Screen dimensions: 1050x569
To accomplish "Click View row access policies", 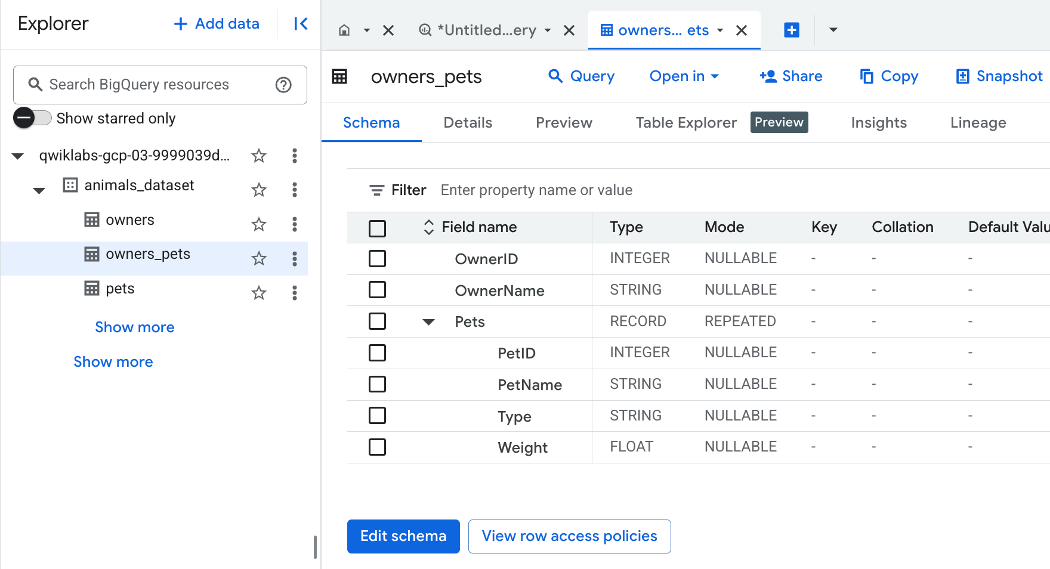I will click(x=569, y=536).
